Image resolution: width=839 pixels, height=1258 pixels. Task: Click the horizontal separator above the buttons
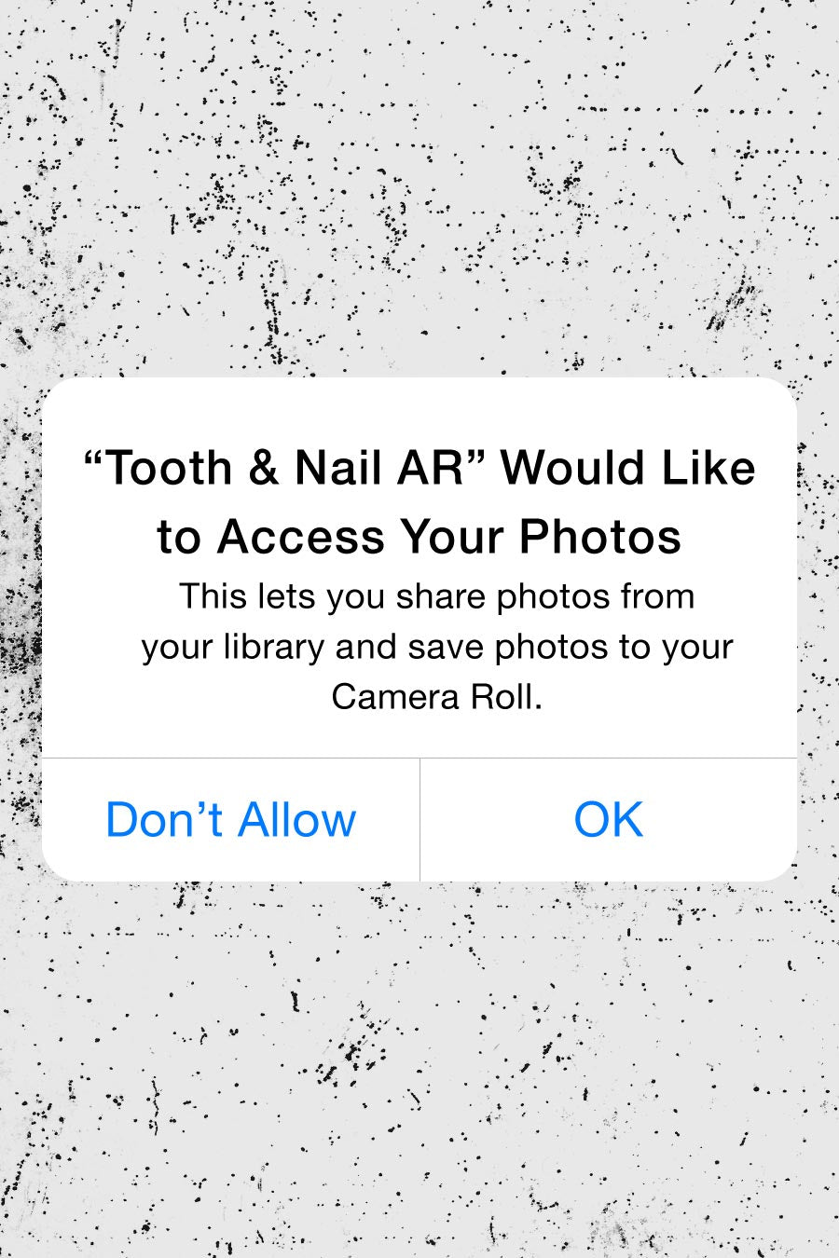[x=419, y=759]
